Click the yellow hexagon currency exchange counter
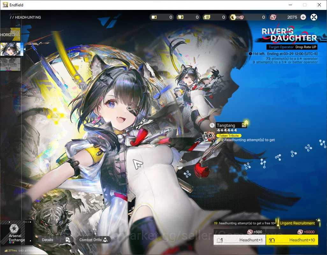 pyautogui.click(x=248, y=17)
